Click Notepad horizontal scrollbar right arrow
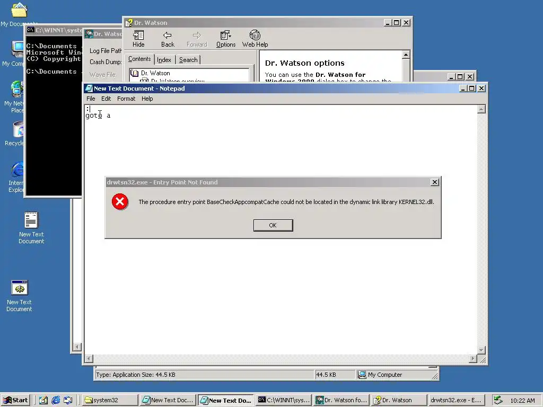Viewport: 543px width, 407px height. pyautogui.click(x=472, y=359)
